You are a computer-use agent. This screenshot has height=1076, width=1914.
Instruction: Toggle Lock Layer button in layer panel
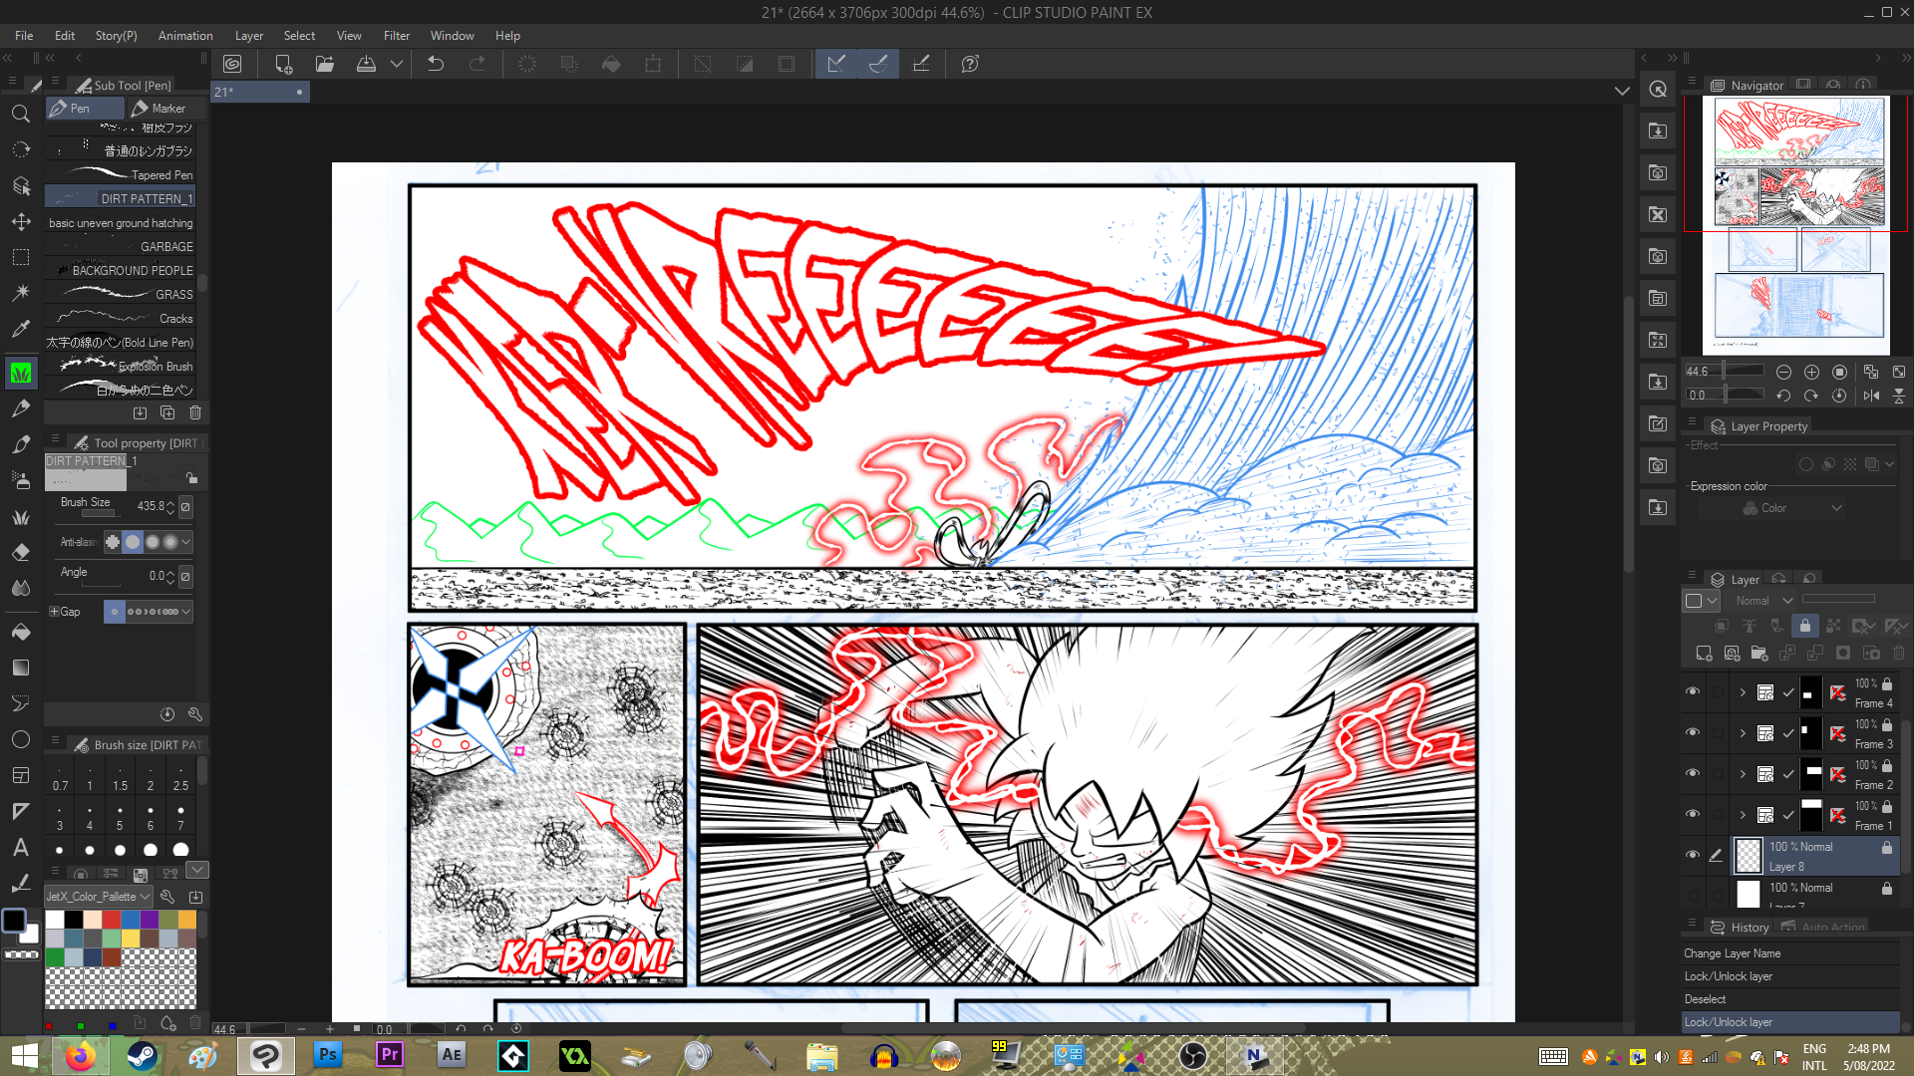(x=1805, y=626)
